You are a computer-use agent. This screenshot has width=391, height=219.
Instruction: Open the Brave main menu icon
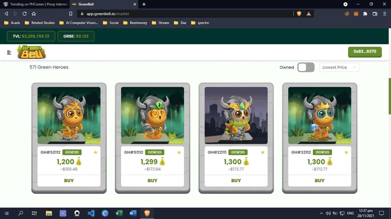[385, 14]
